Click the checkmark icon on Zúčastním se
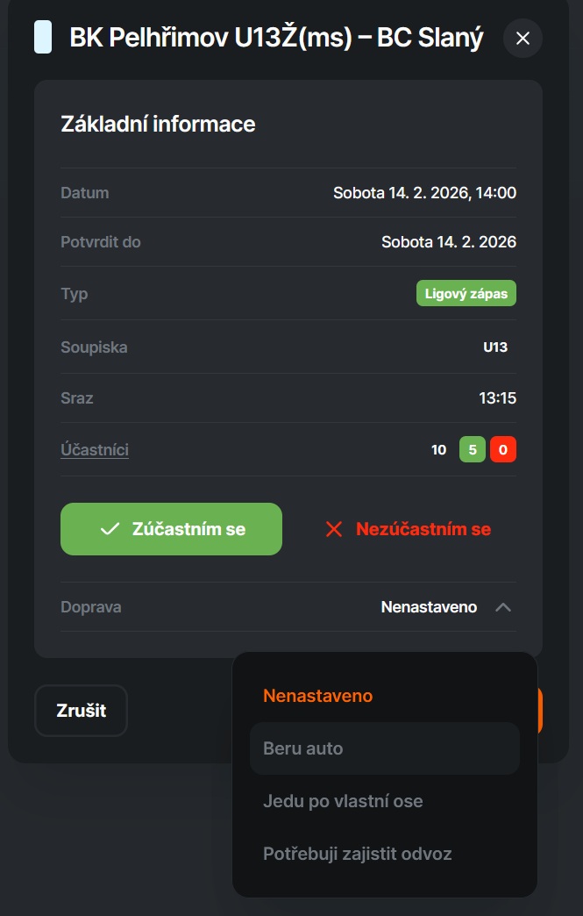Screen dimensions: 583x916 click(110, 529)
